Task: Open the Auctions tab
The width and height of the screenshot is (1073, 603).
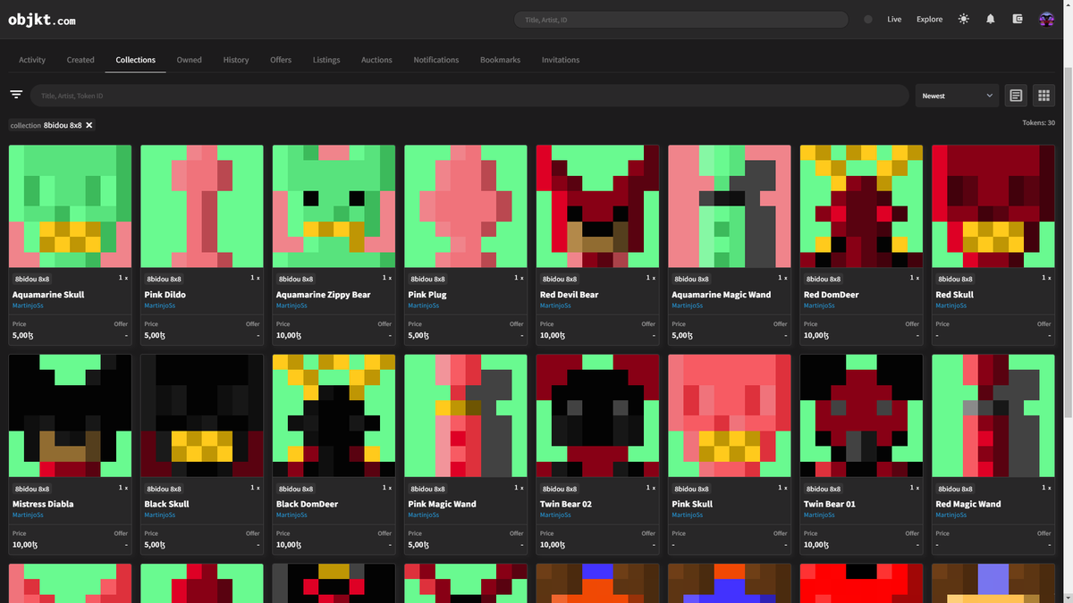Action: [376, 60]
